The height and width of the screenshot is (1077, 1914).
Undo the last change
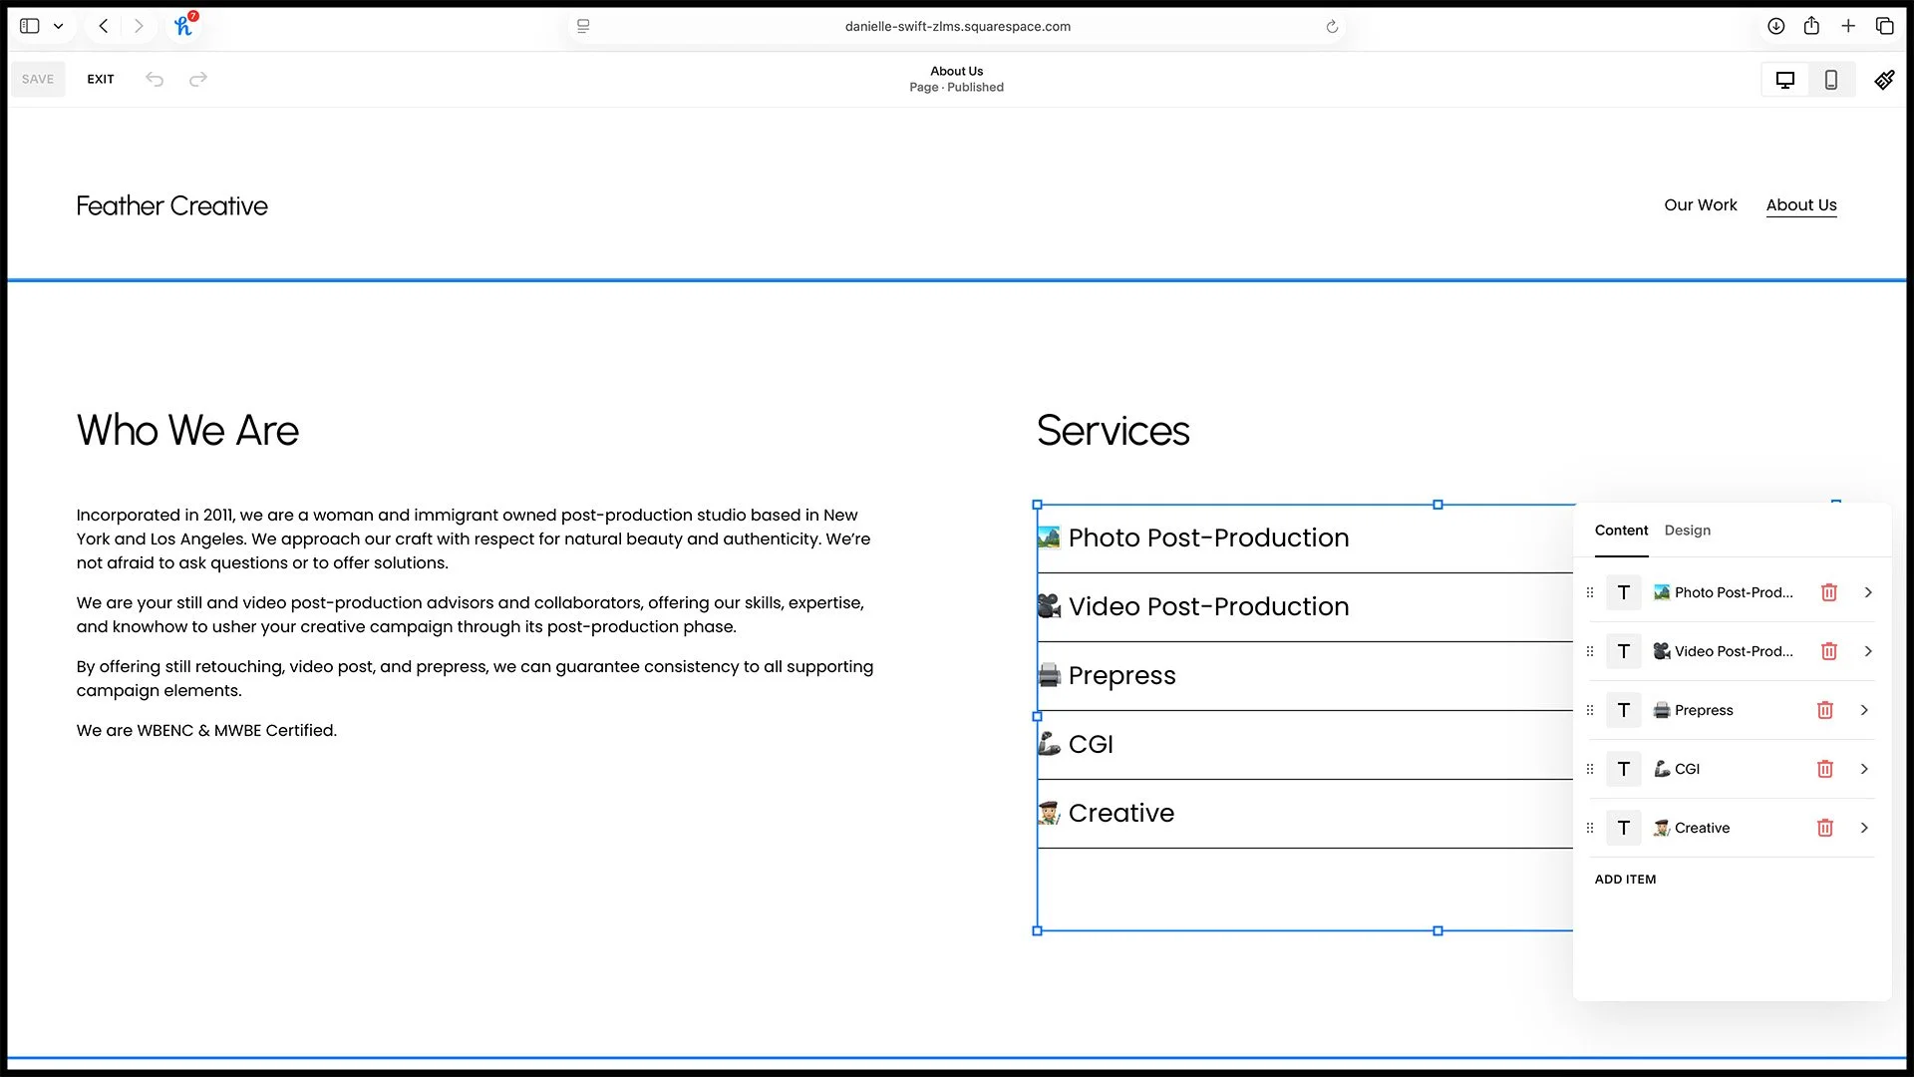pos(155,79)
